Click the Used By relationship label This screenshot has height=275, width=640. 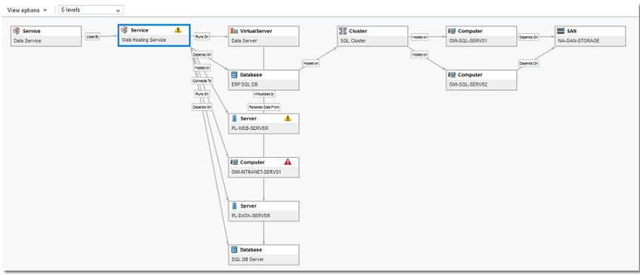click(x=93, y=37)
